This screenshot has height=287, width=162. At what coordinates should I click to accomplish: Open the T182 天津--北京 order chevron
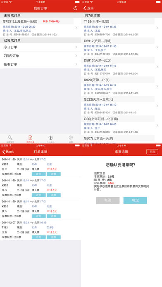pyautogui.click(x=157, y=28)
